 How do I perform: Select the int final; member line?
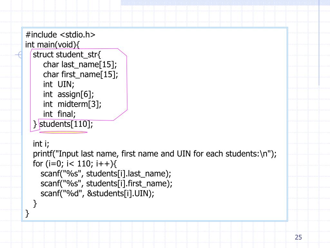pos(60,114)
